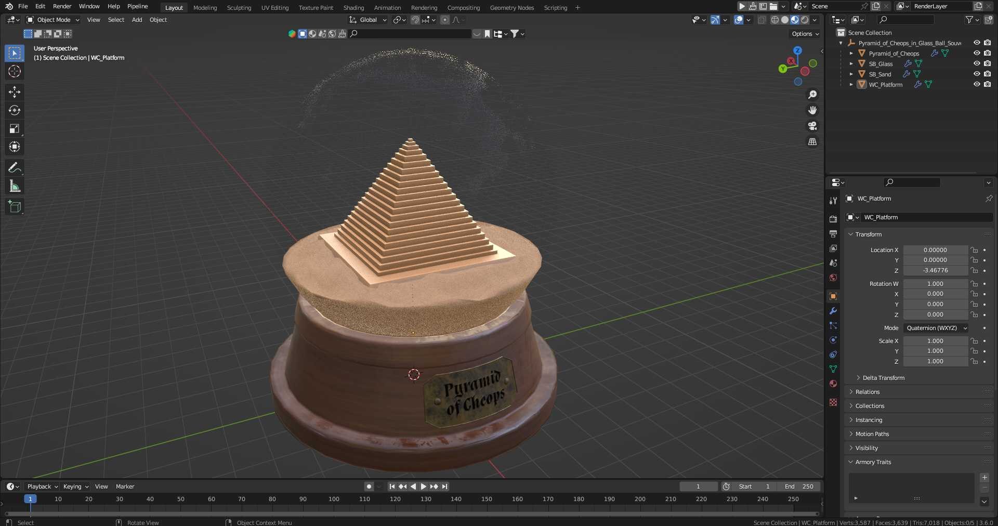Open the Render properties tab

point(833,219)
